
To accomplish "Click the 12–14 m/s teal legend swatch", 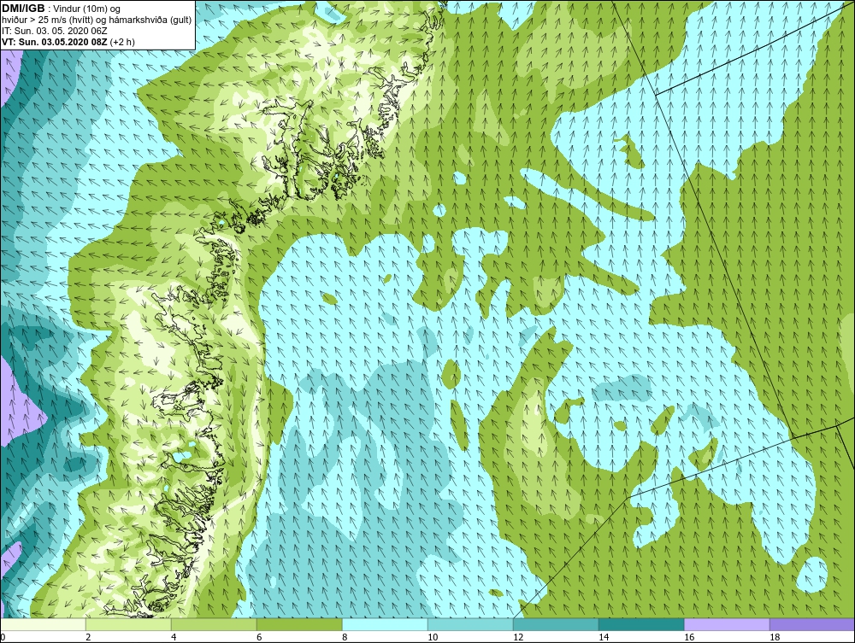I will click(x=556, y=624).
